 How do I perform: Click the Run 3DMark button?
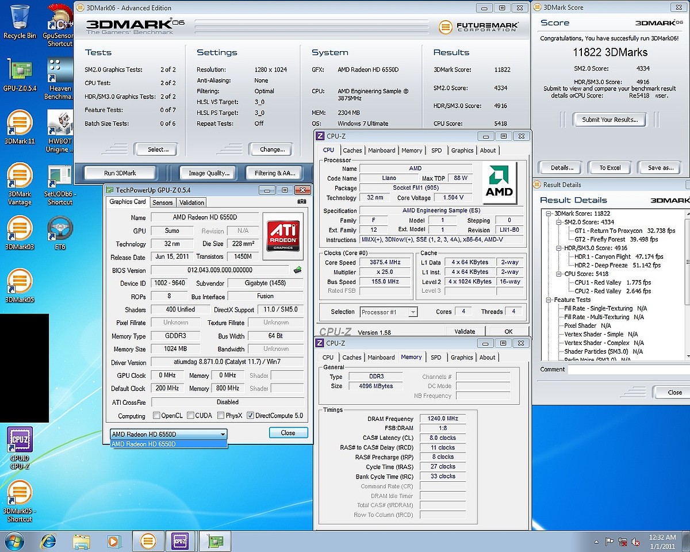[x=120, y=172]
